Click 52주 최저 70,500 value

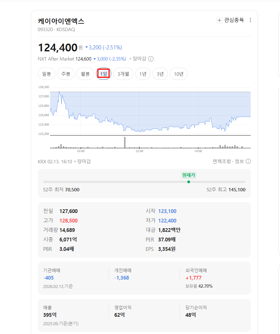pos(72,190)
